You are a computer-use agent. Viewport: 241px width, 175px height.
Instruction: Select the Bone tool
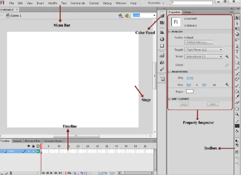point(237,85)
